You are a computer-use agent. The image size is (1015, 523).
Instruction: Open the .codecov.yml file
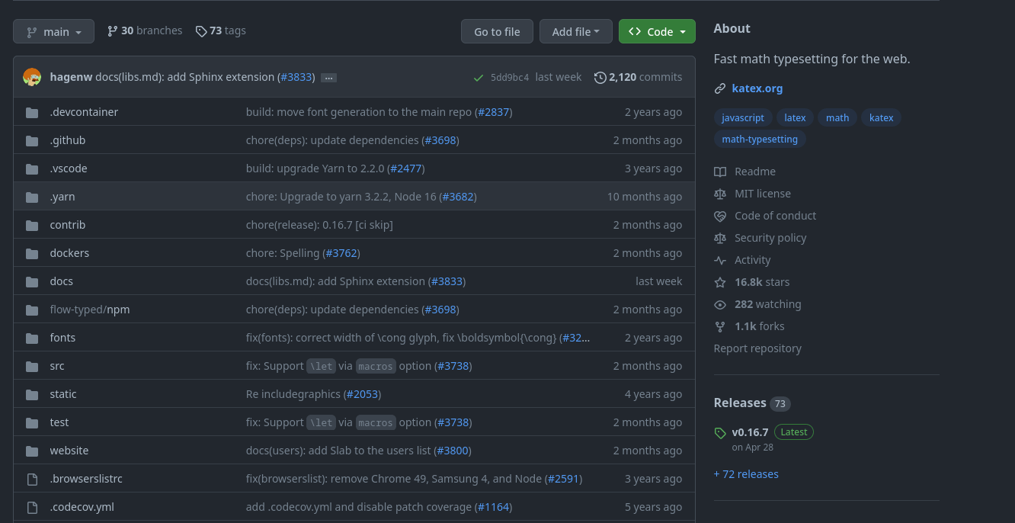pos(82,507)
